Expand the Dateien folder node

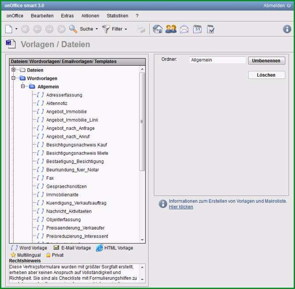[13, 70]
